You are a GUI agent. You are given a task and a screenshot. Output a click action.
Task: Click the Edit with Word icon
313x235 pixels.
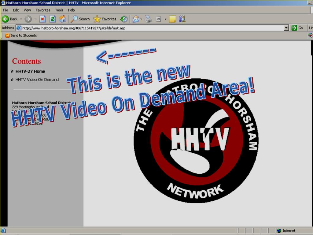159,19
